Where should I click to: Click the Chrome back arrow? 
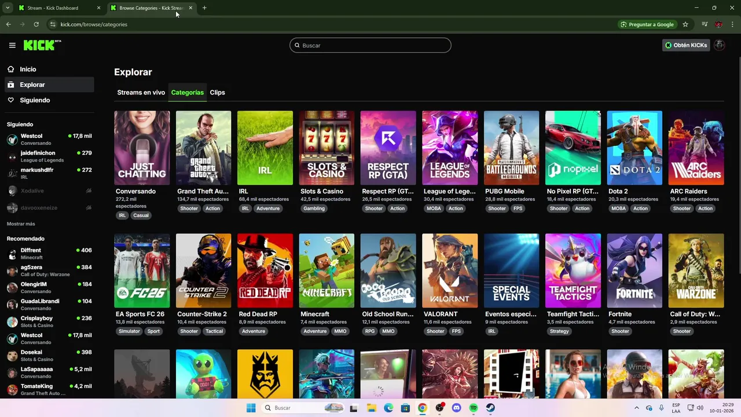pyautogui.click(x=8, y=24)
